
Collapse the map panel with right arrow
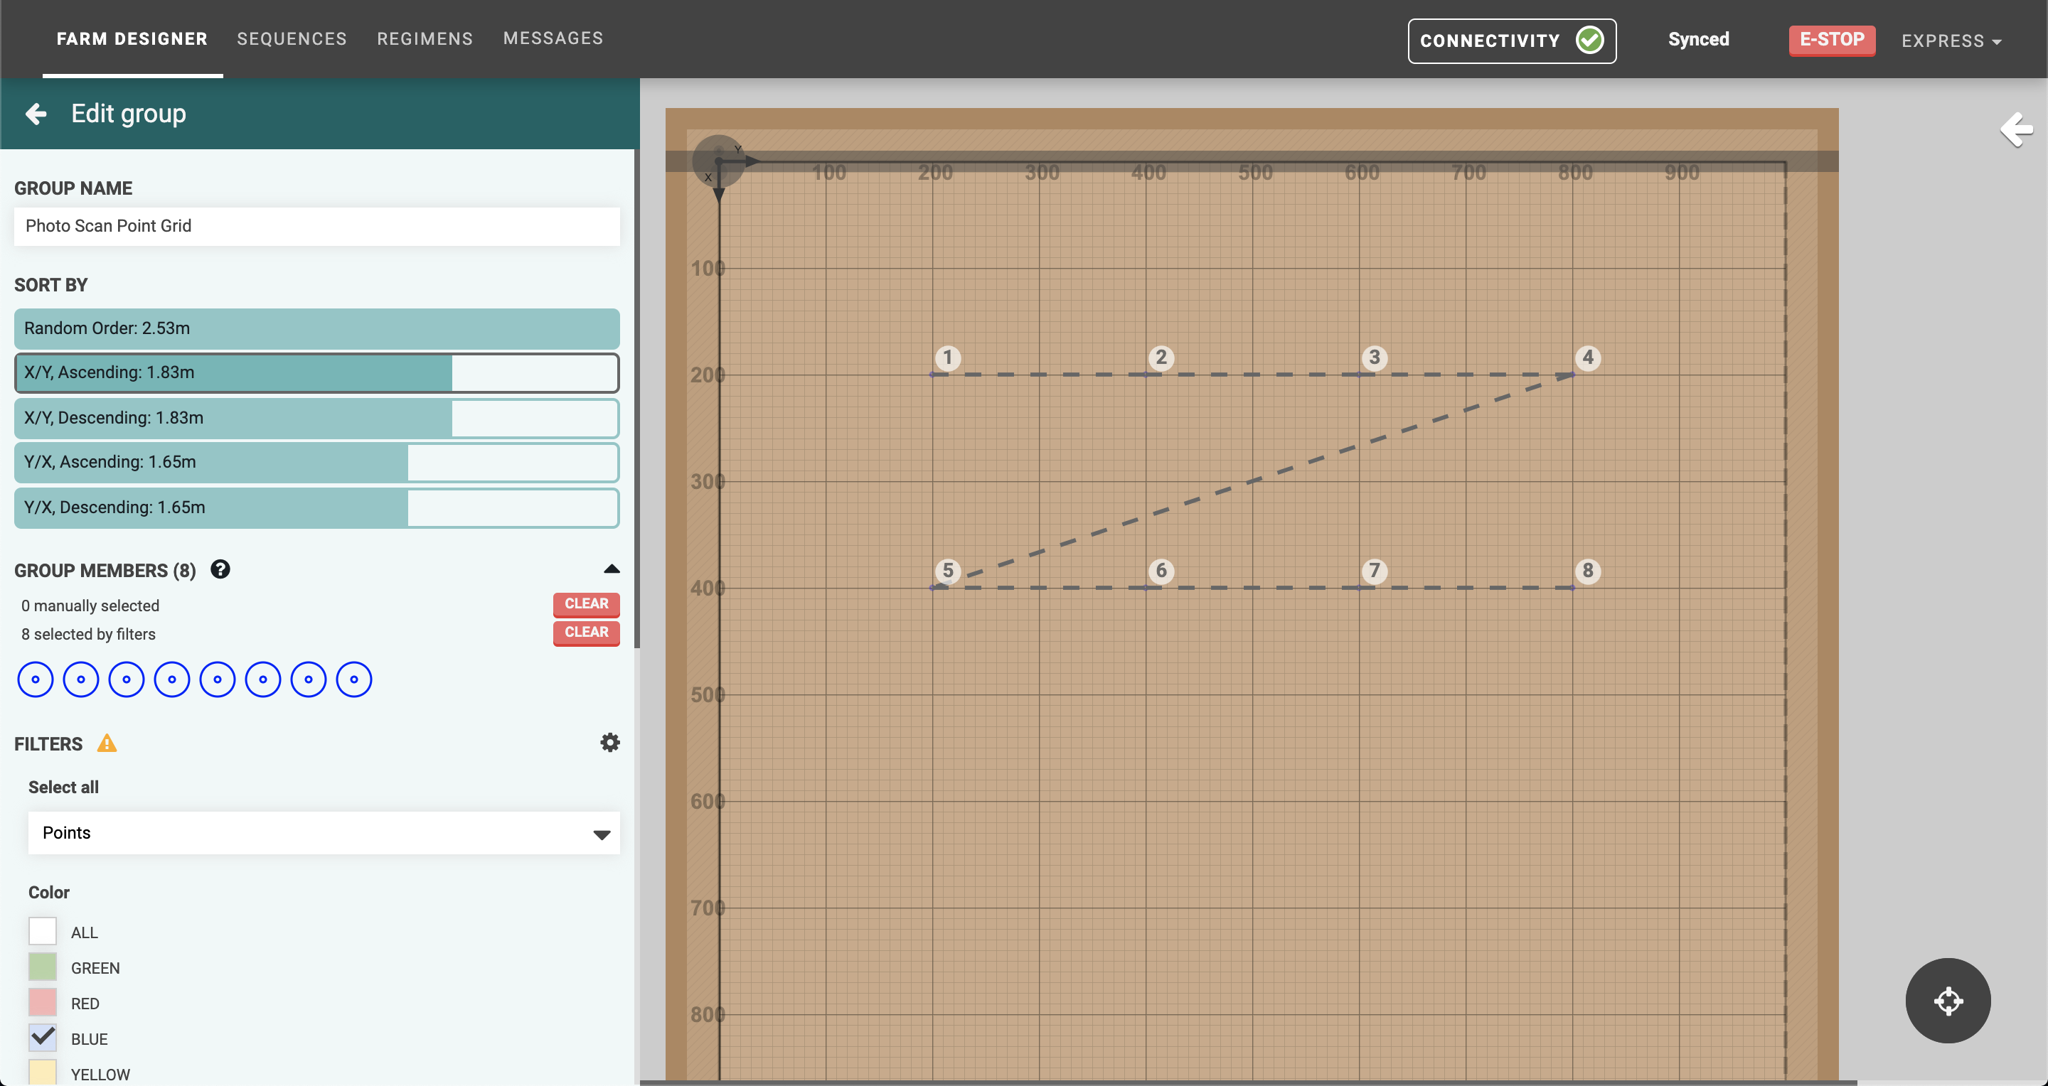[2017, 129]
